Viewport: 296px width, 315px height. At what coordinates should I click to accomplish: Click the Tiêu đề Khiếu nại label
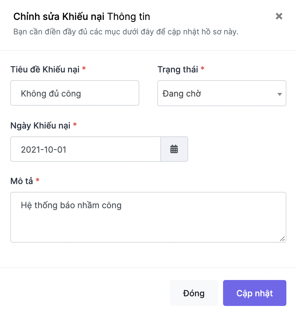[45, 69]
